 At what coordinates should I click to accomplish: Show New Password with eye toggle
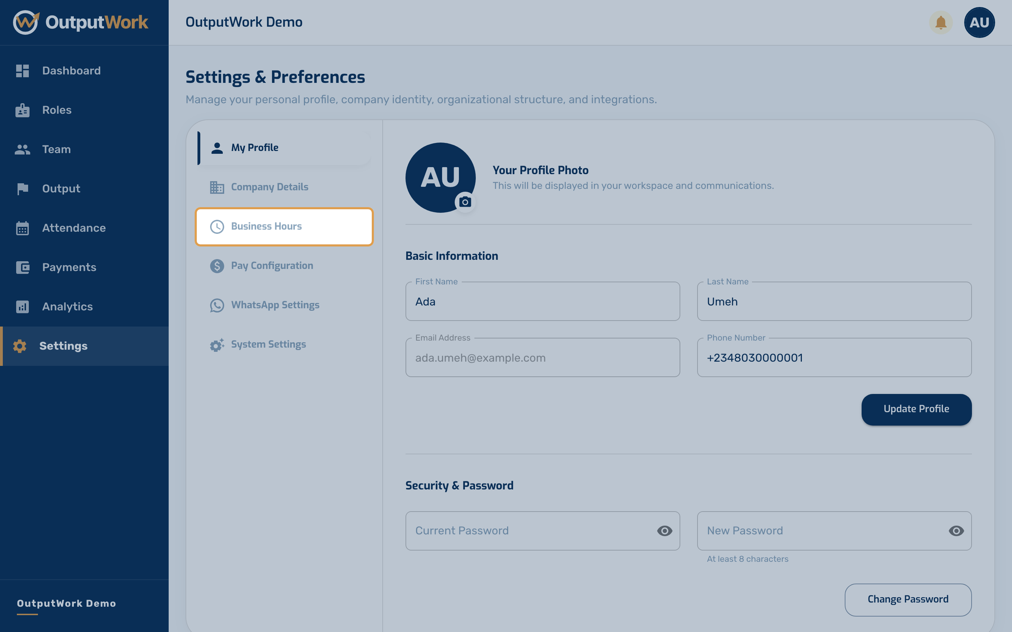[x=956, y=531]
